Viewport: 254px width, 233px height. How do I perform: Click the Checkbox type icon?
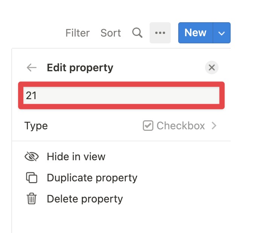[148, 126]
